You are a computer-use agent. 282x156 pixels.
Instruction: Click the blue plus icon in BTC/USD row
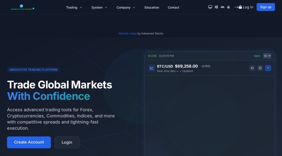(x=268, y=68)
